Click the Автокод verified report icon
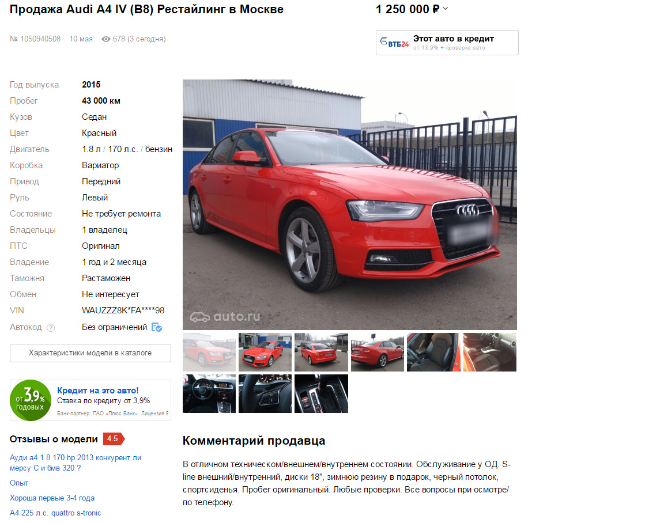664x523 pixels. [157, 328]
